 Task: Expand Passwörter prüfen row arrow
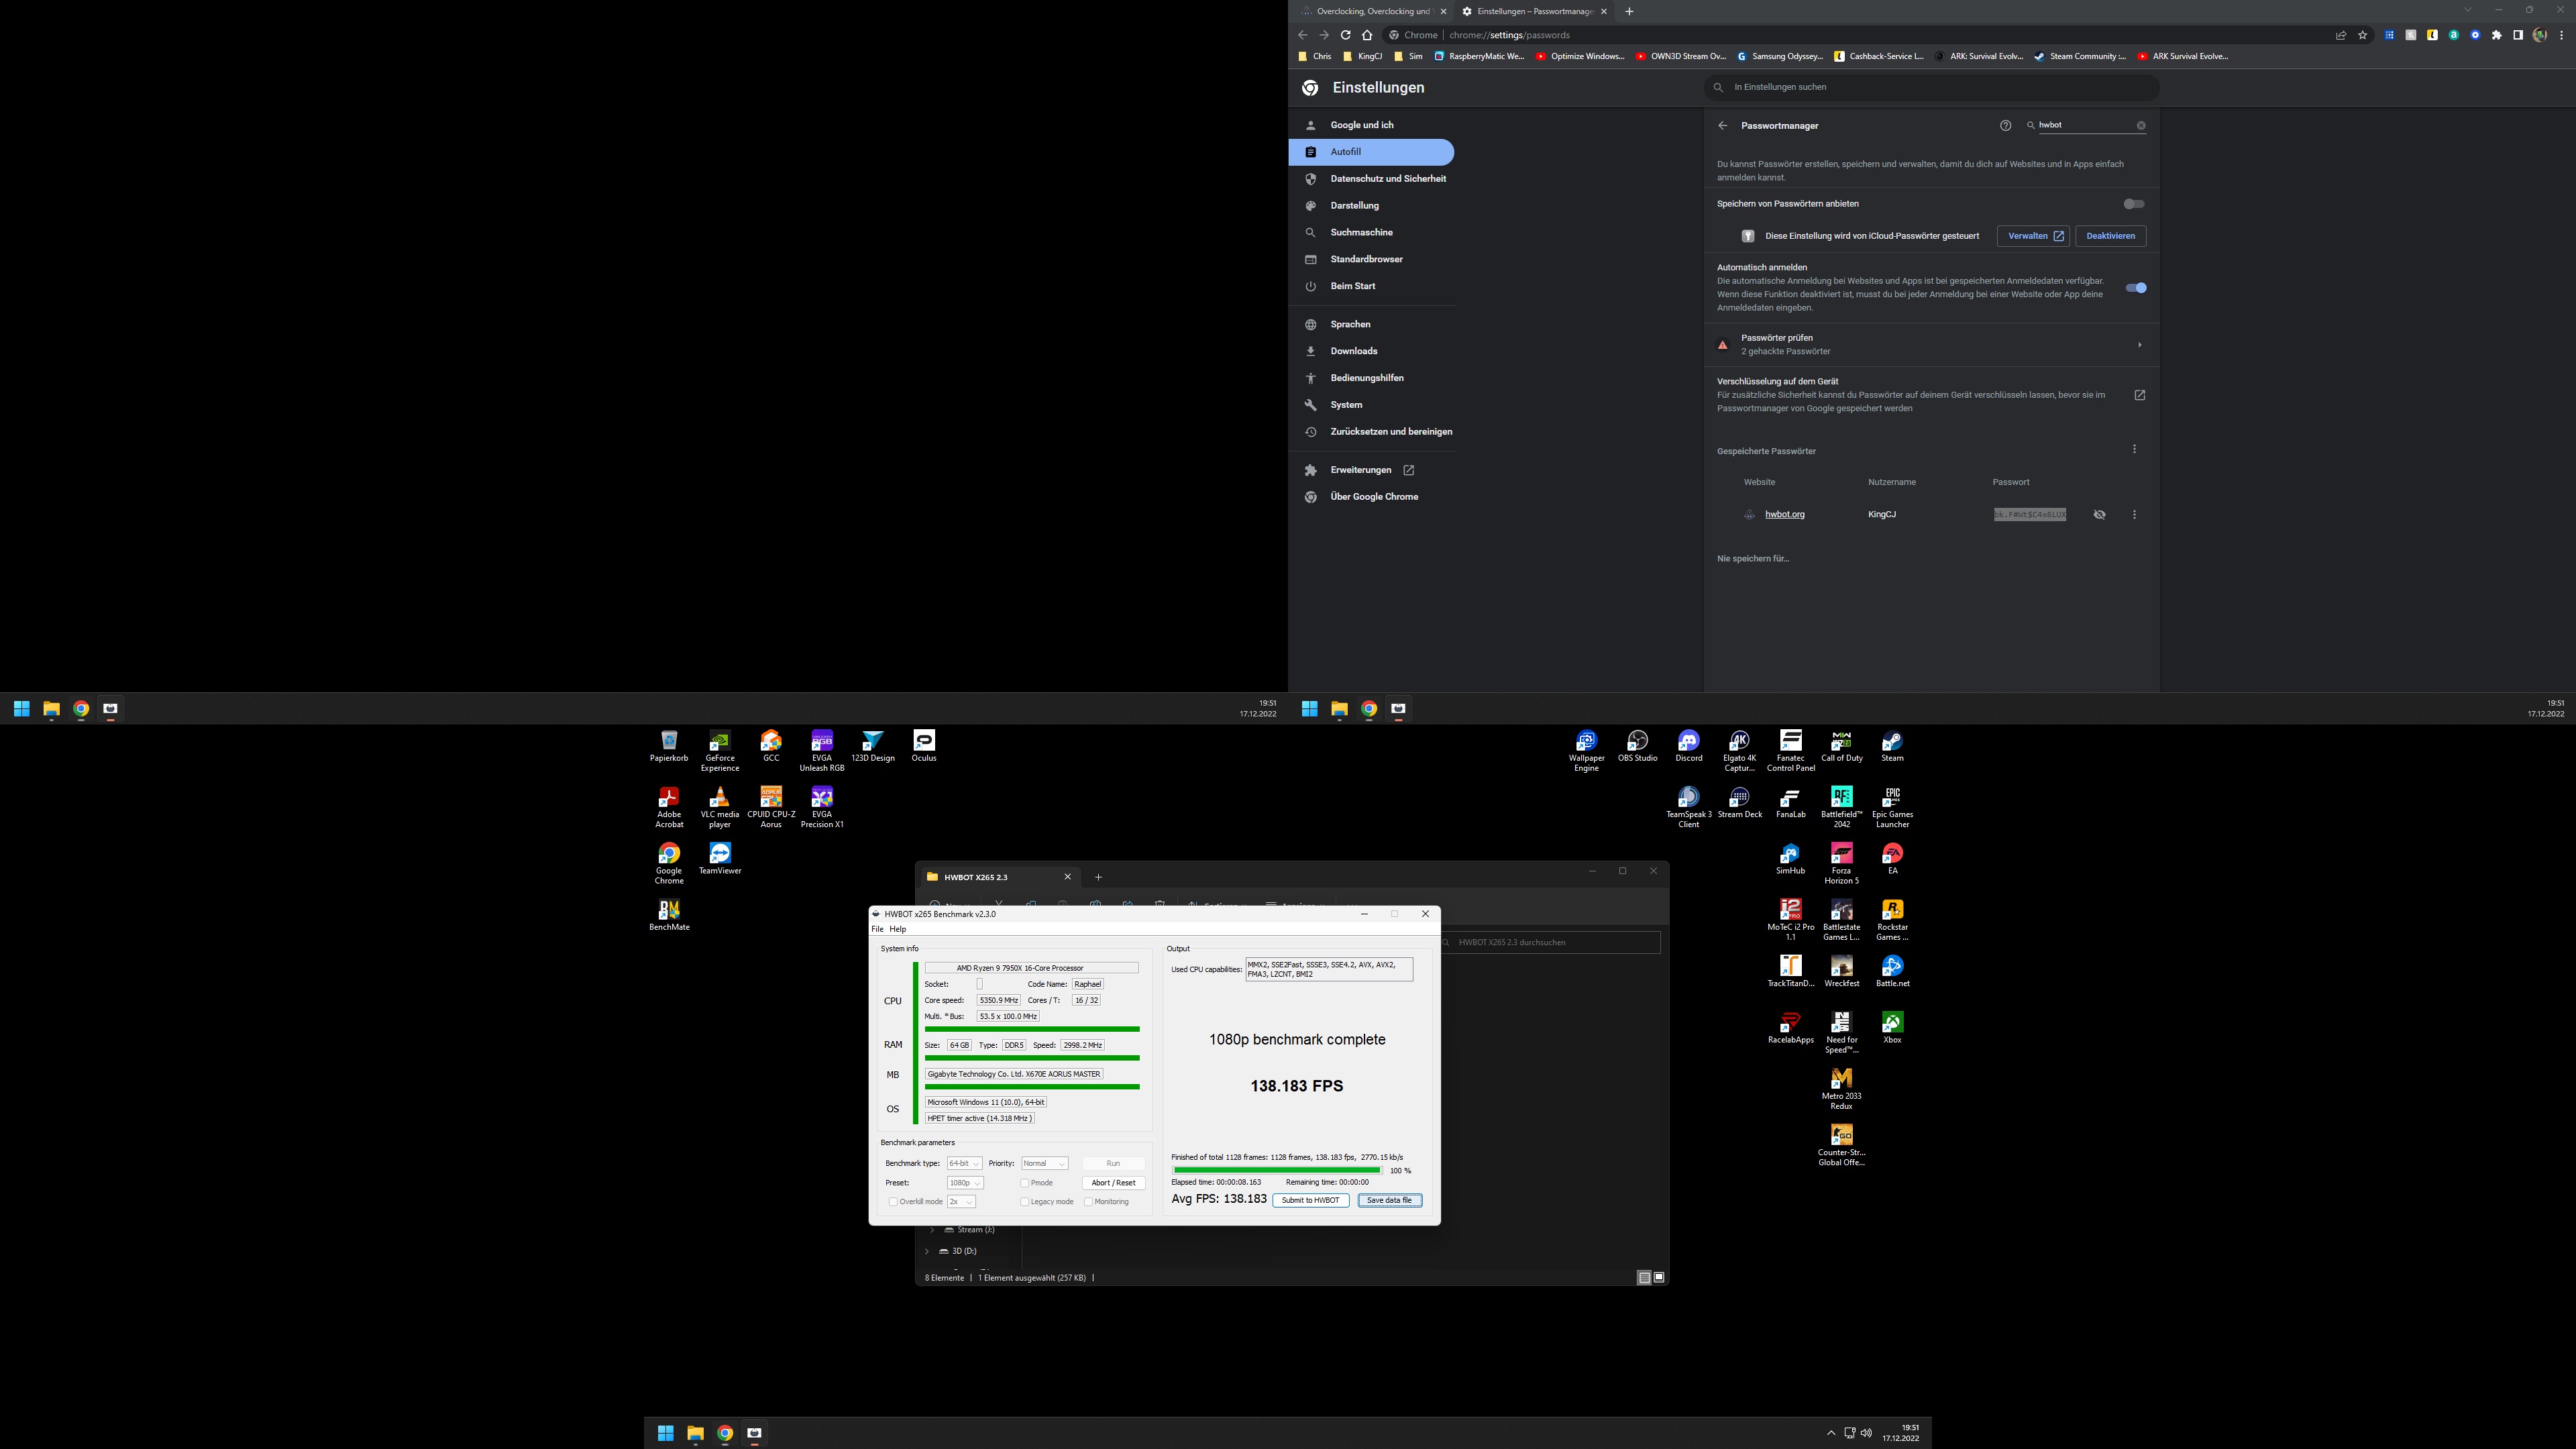pos(2139,345)
